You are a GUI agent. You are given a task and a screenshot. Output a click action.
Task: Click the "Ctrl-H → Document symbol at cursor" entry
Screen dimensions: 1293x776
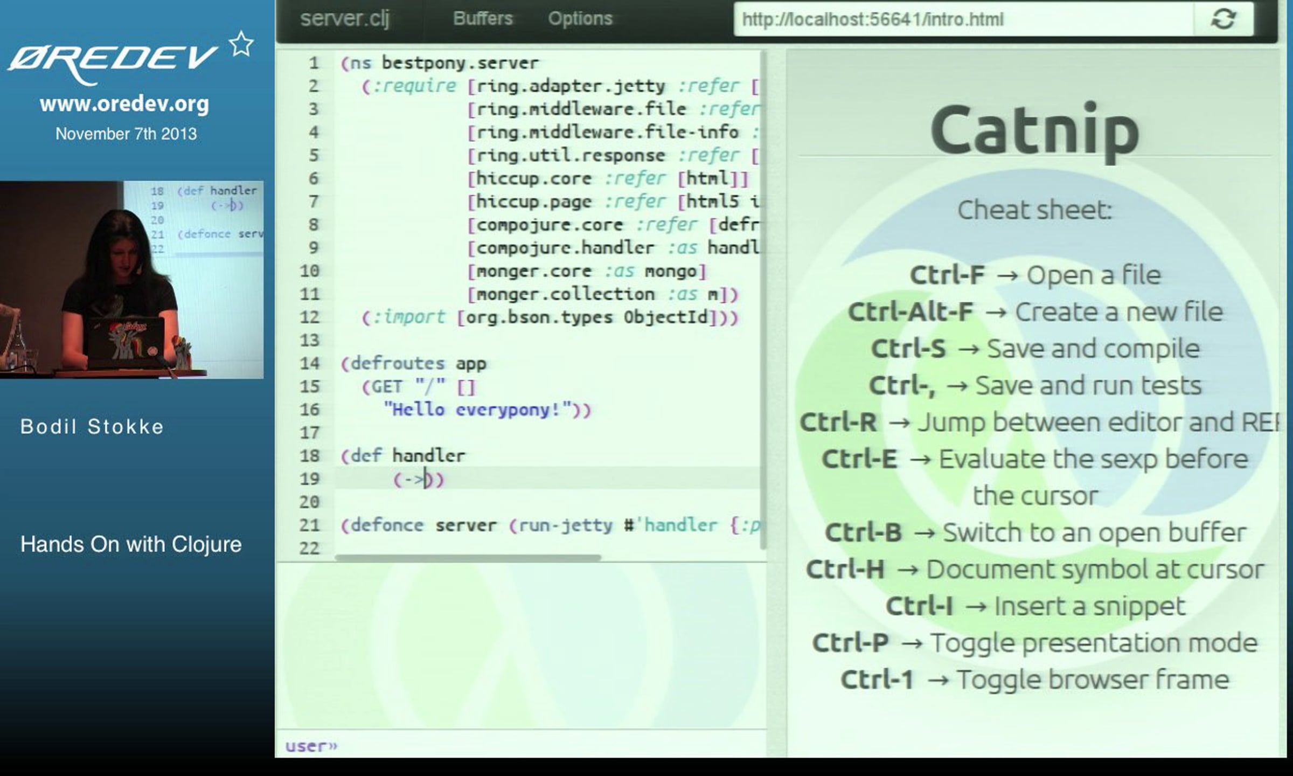1035,570
